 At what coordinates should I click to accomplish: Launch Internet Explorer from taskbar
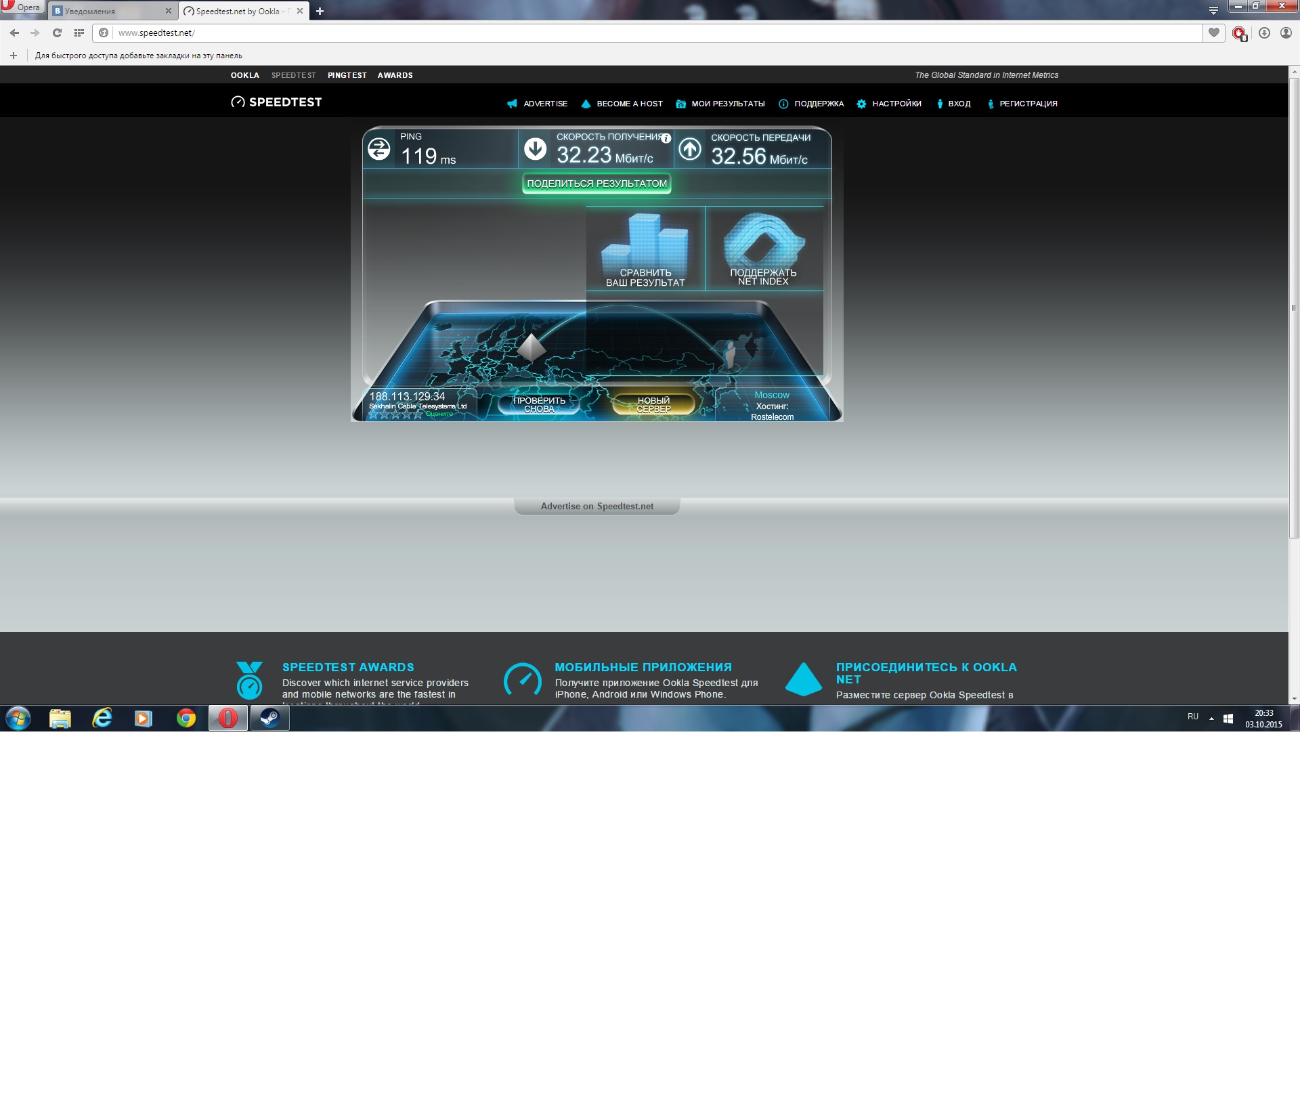pos(102,718)
